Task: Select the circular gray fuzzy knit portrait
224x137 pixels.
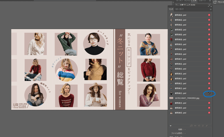Action: click(36, 95)
